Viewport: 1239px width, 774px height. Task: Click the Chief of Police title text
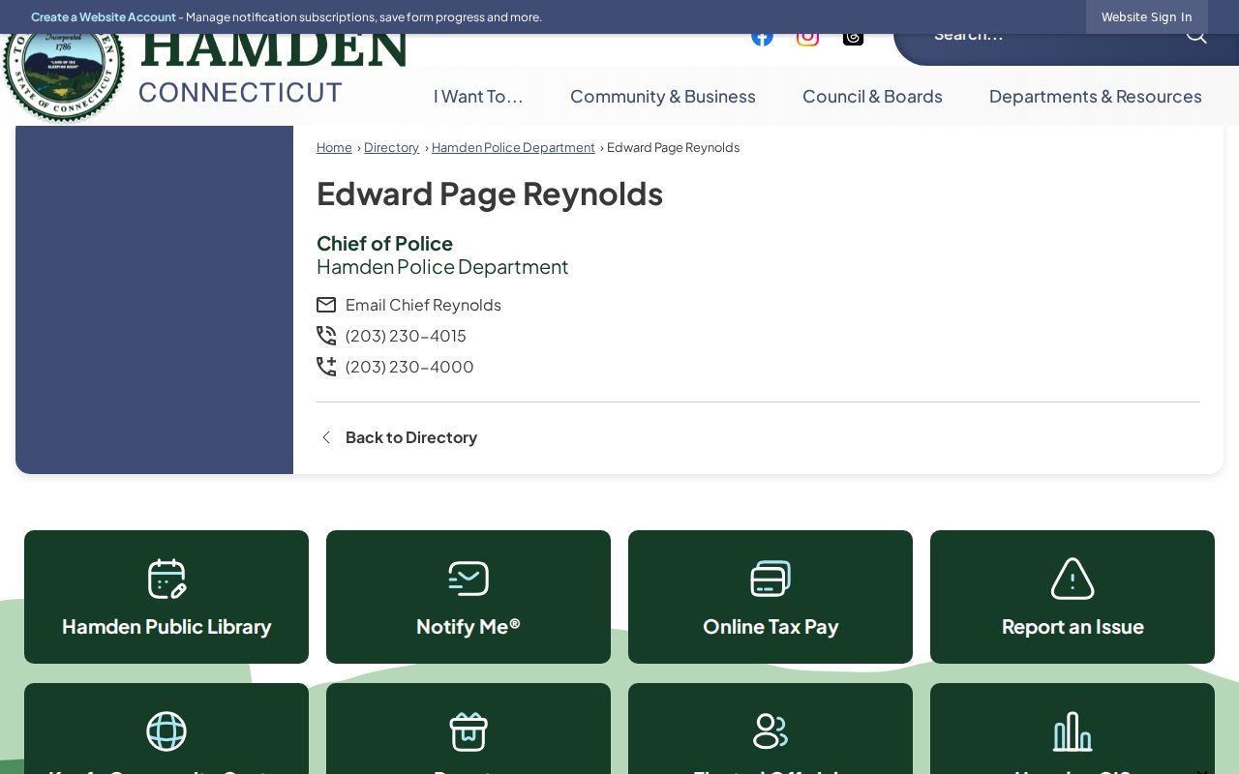coord(384,243)
